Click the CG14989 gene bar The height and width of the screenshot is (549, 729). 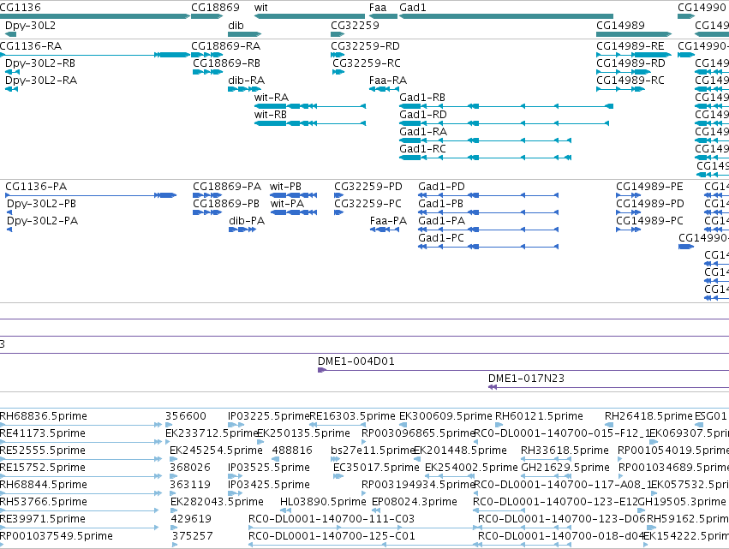[634, 34]
